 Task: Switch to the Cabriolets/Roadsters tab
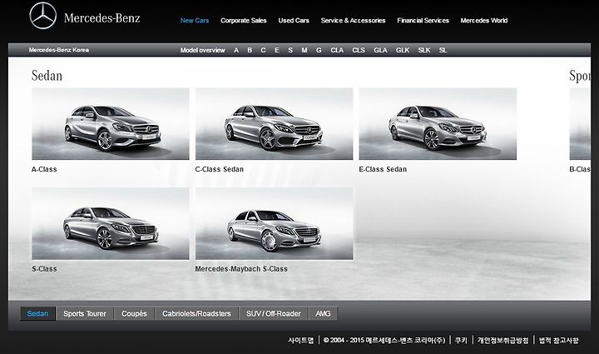pyautogui.click(x=196, y=313)
